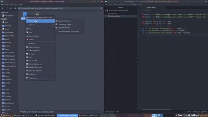The height and width of the screenshot is (117, 208).
Task: Pick Open With "Atom" in the submenu
Action: [x=69, y=21]
